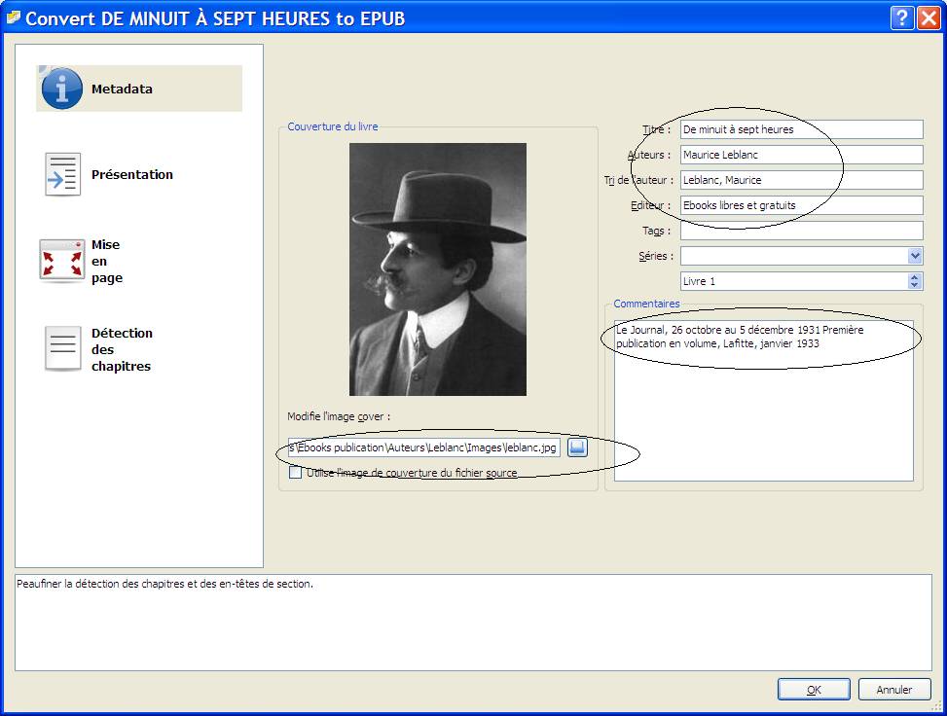Screen dimensions: 947x716
Task: Click the Commentaires text area
Action: [x=763, y=418]
